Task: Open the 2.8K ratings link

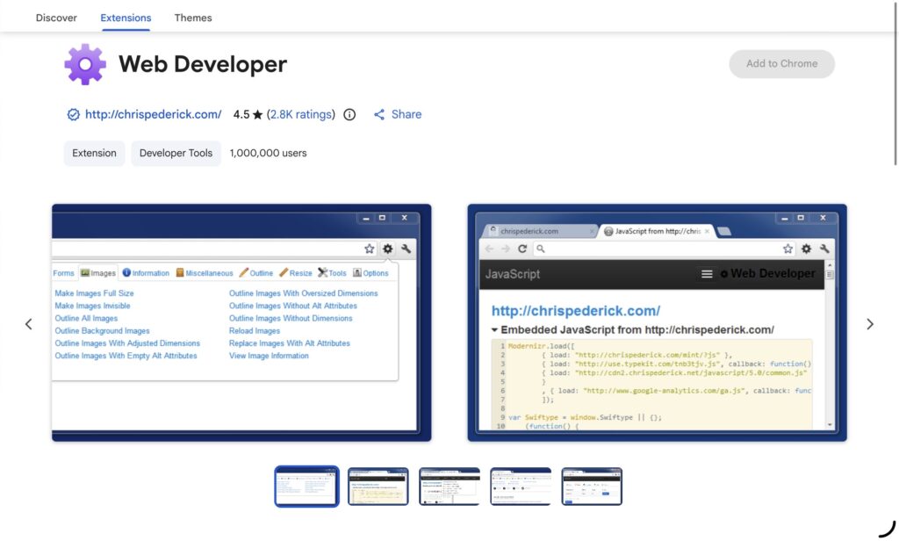Action: click(301, 114)
